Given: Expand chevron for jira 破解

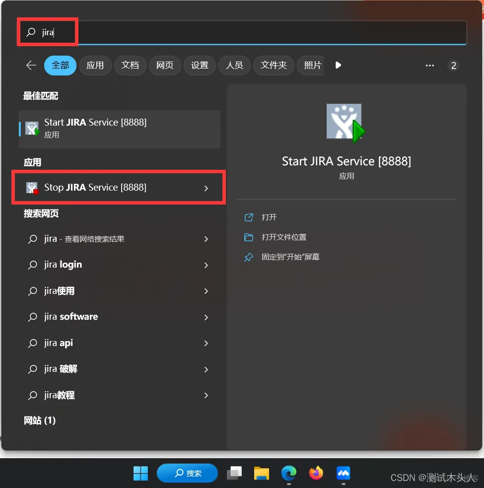Looking at the screenshot, I should pos(206,369).
